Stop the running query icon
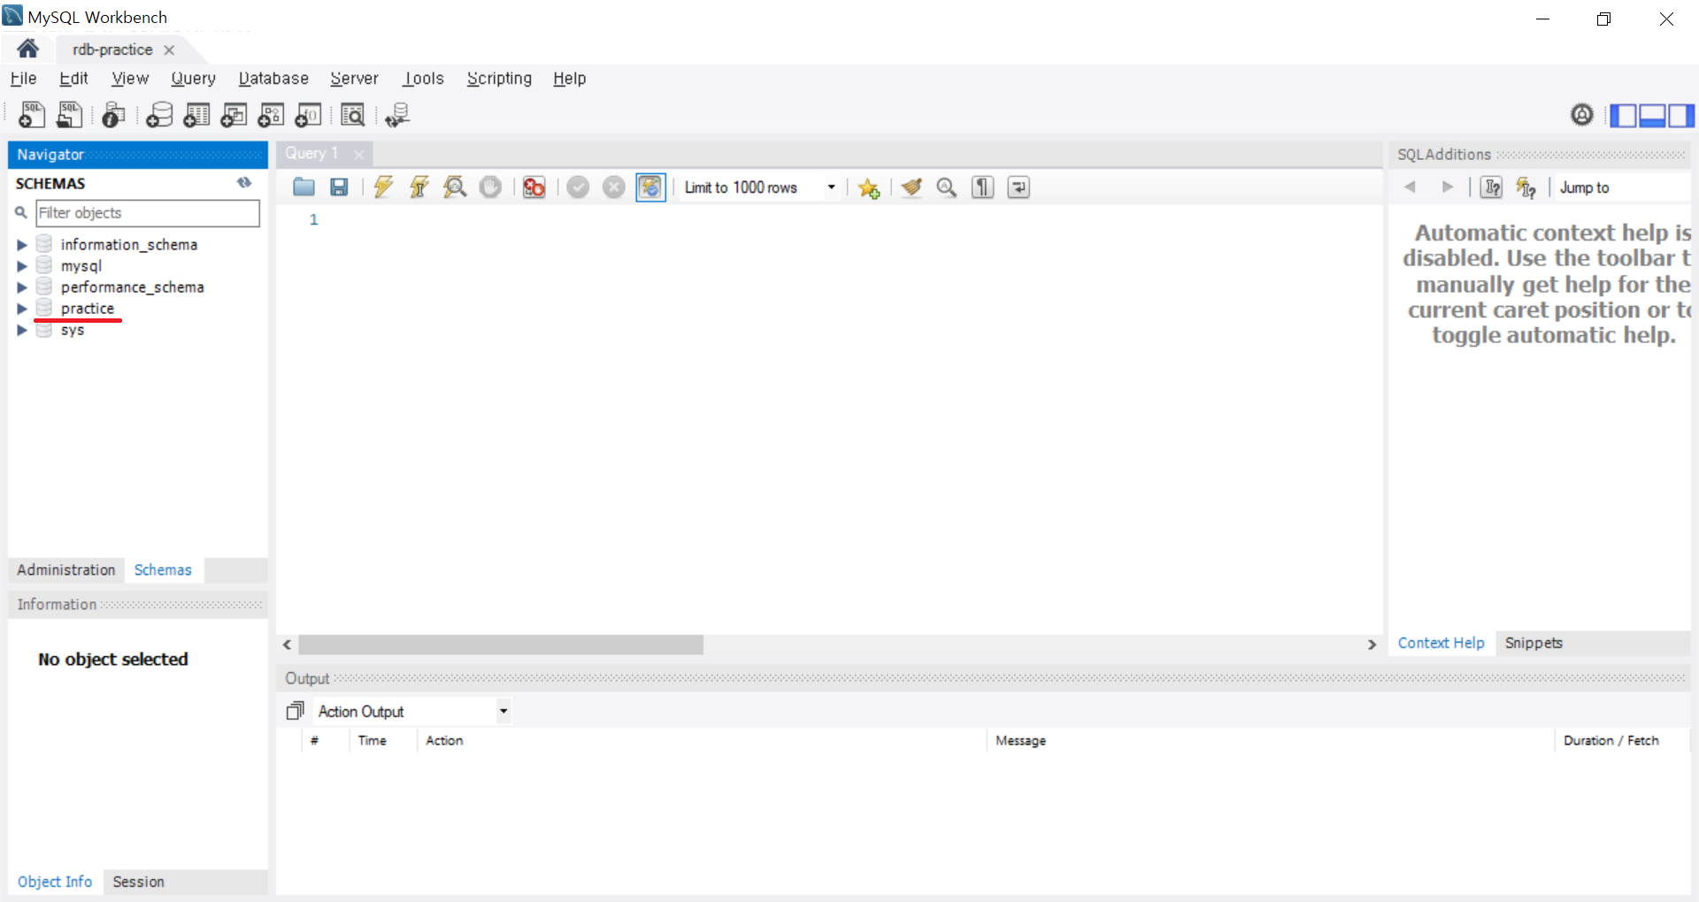This screenshot has height=902, width=1699. click(x=490, y=187)
